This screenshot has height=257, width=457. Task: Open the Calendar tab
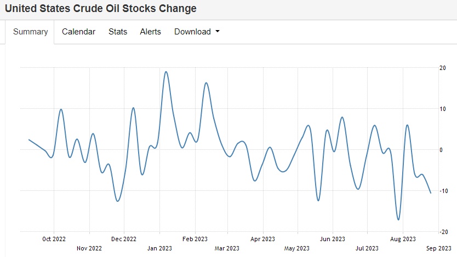click(78, 32)
